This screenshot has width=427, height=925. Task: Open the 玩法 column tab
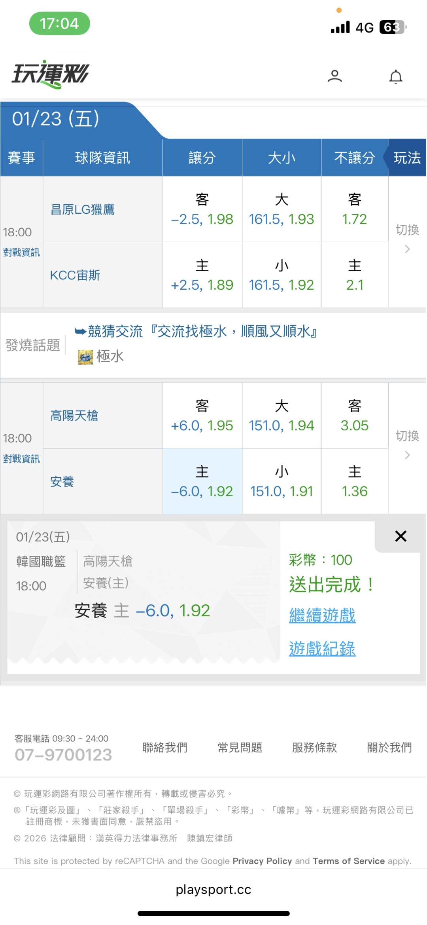point(407,158)
